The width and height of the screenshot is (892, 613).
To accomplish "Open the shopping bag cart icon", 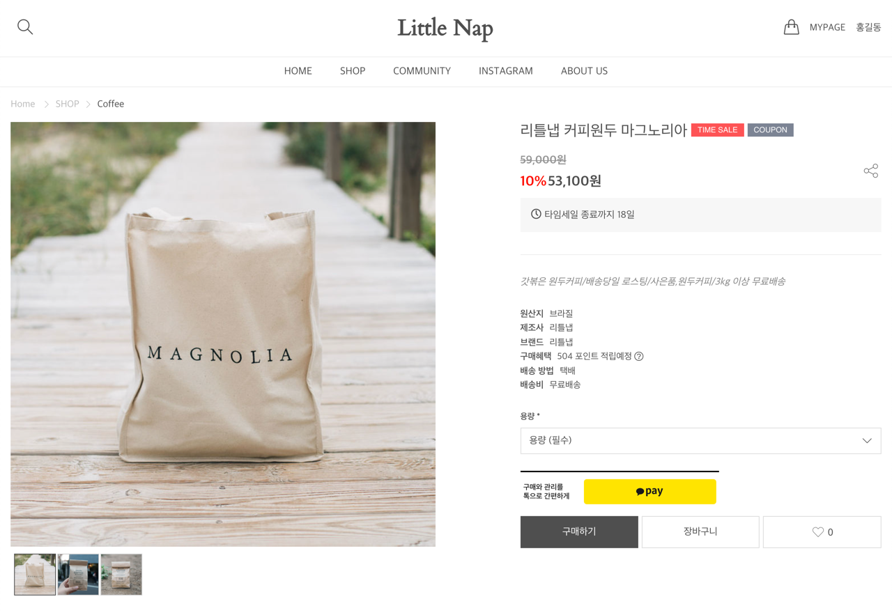I will [791, 27].
